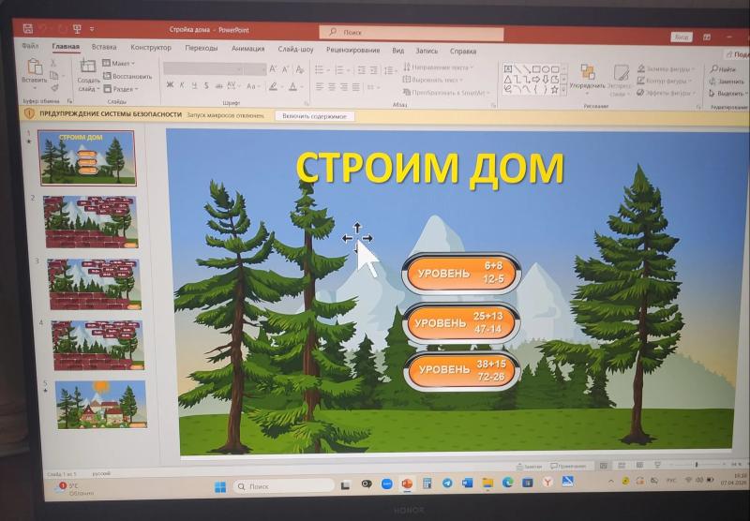The height and width of the screenshot is (521, 750).
Task: Toggle align text right
Action: pos(344,87)
